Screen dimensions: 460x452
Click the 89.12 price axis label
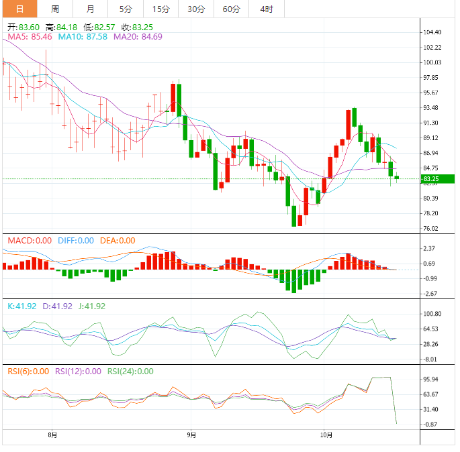(x=430, y=137)
